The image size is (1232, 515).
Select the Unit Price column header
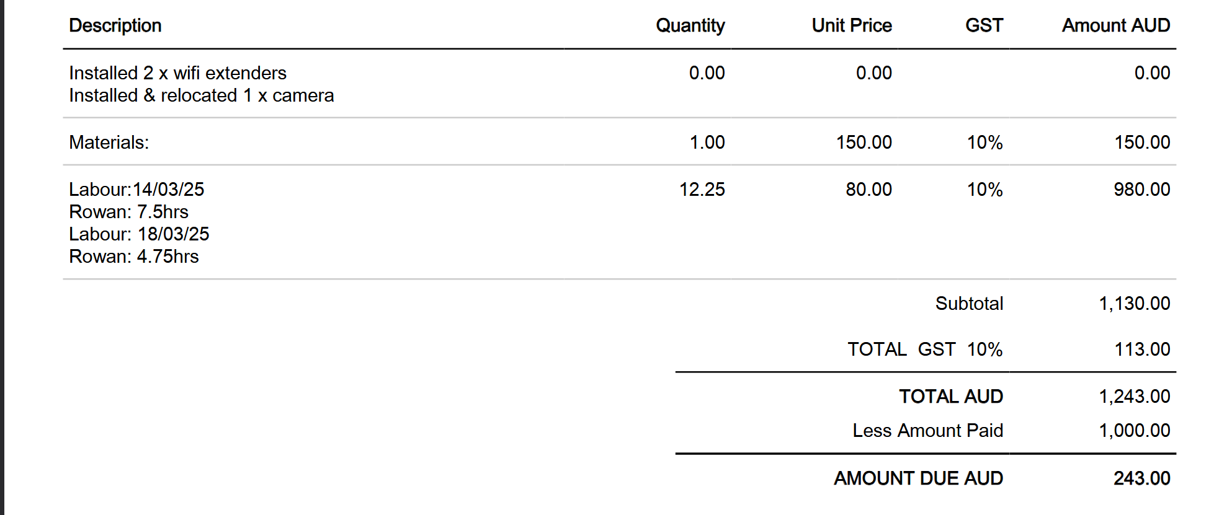(851, 25)
